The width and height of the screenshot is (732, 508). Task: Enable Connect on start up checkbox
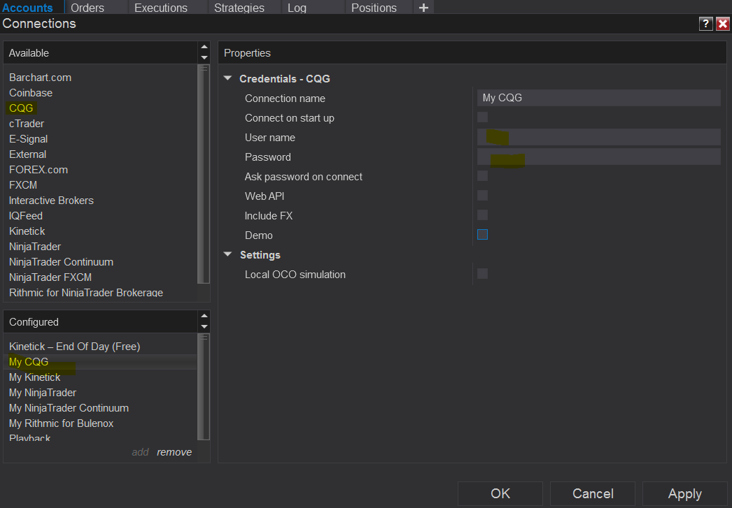coord(482,117)
